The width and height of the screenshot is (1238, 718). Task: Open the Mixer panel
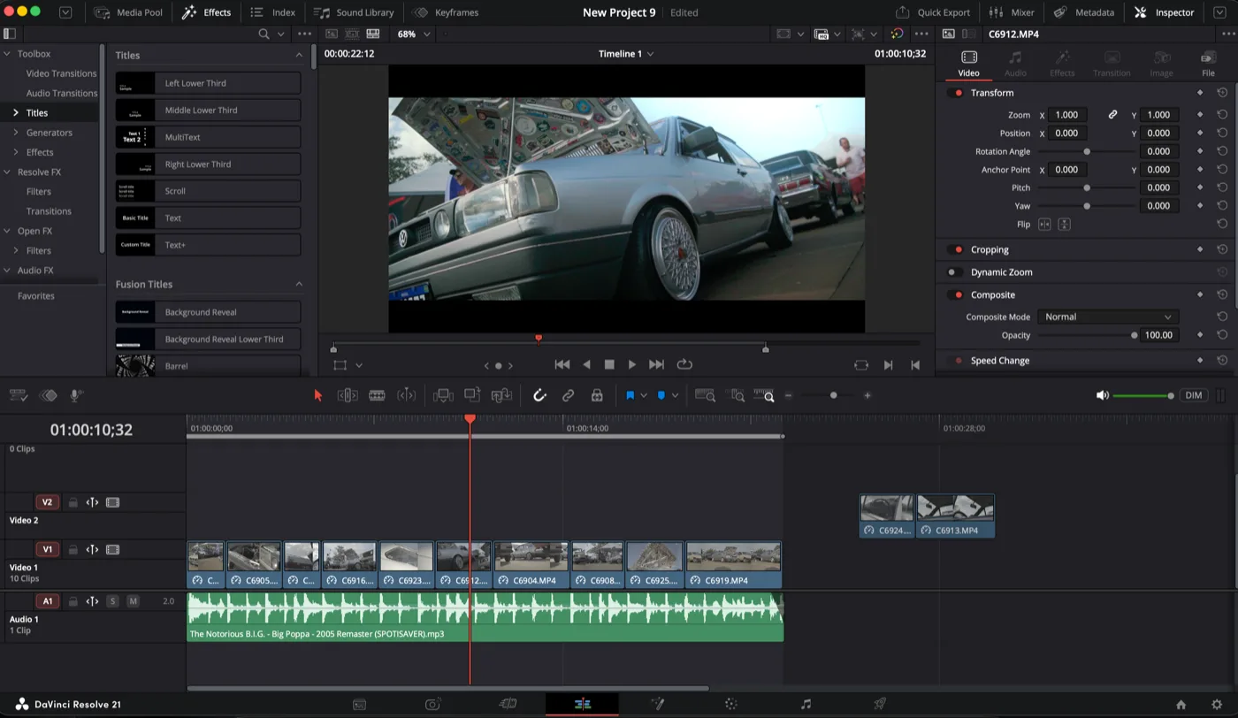(x=1012, y=12)
